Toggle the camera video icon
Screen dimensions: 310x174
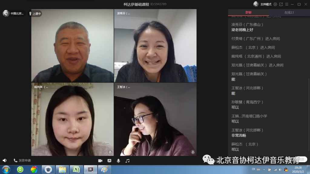pyautogui.click(x=100, y=161)
